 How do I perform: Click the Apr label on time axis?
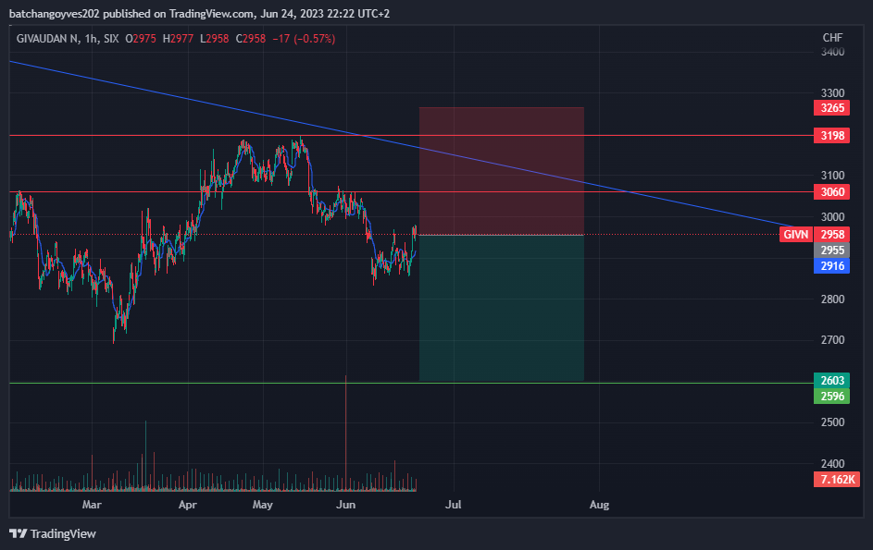tap(188, 505)
